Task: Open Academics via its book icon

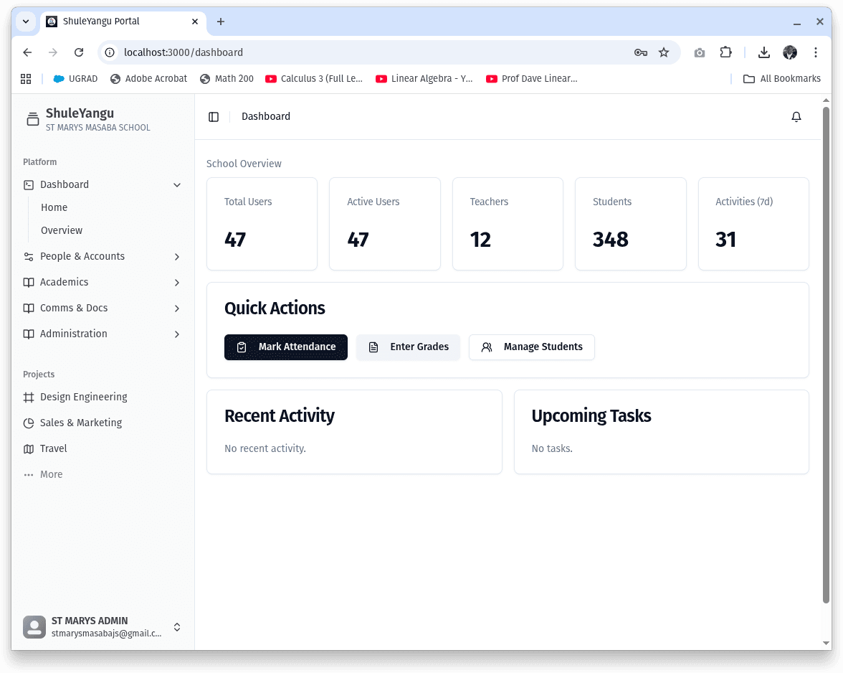Action: point(28,282)
